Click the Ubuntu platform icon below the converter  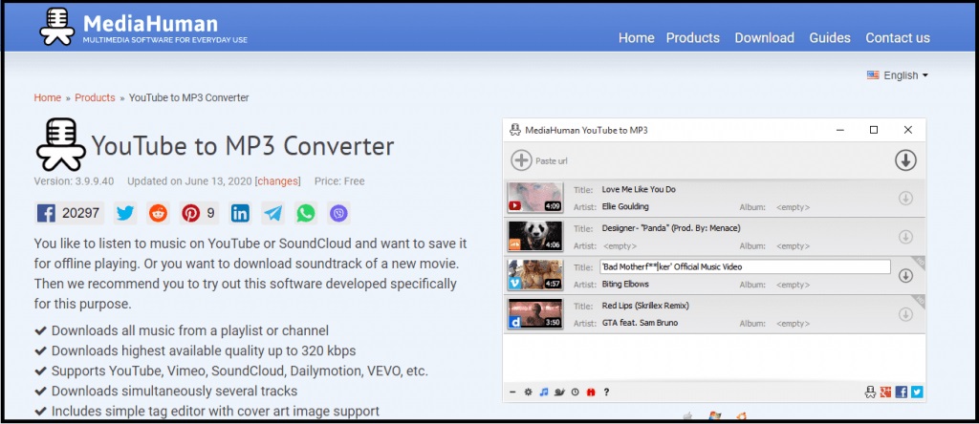click(742, 417)
